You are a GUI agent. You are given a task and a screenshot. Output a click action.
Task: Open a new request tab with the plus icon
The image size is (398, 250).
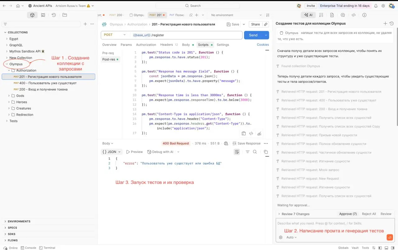point(197,15)
